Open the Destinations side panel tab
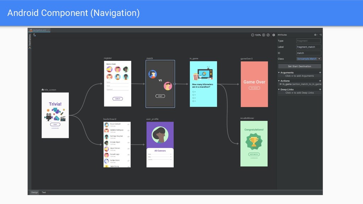 click(x=30, y=41)
